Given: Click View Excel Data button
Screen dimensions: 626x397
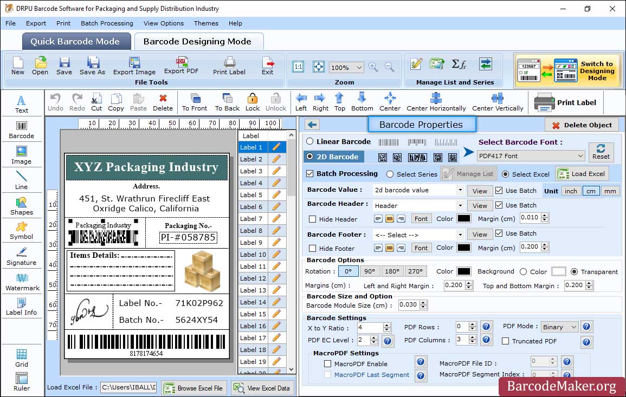Looking at the screenshot, I should (262, 388).
